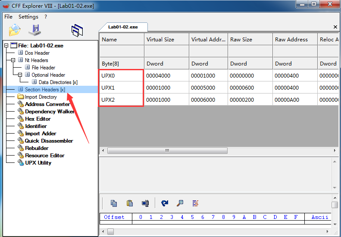Viewport: 341px width, 237px height.
Task: Click the paste icon in the hex toolbar
Action: point(130,203)
